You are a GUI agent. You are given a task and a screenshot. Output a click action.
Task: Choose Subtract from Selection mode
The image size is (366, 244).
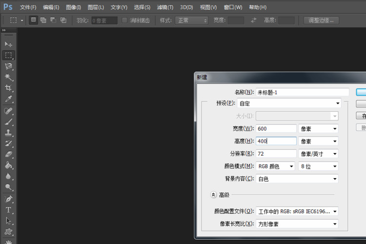click(x=53, y=20)
